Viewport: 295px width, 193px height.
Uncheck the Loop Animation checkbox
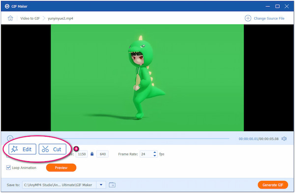tap(8, 168)
